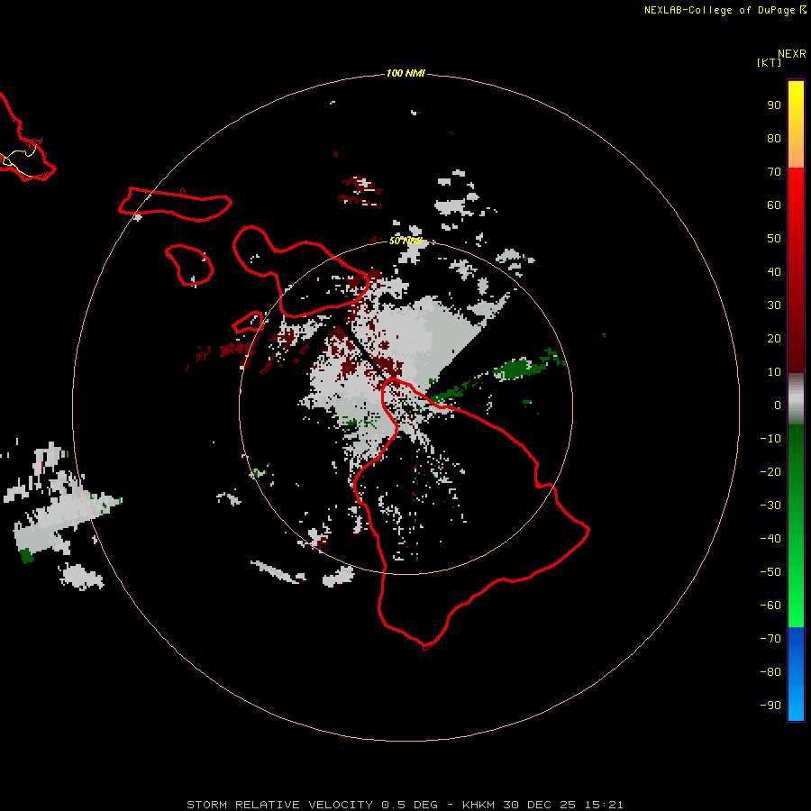Click the 10 value on velocity scale
Screen dimensions: 811x811
coord(774,372)
